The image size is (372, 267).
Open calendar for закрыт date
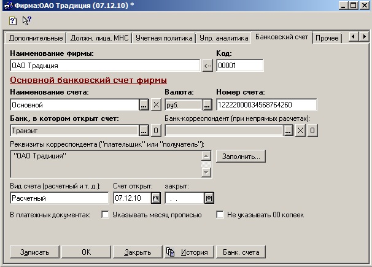coord(209,198)
